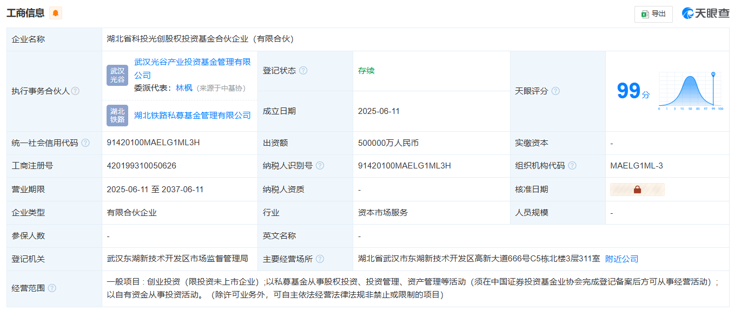Screen dimensions: 734x311
Task: Click help icon next to 登记状态
Action: 303,71
